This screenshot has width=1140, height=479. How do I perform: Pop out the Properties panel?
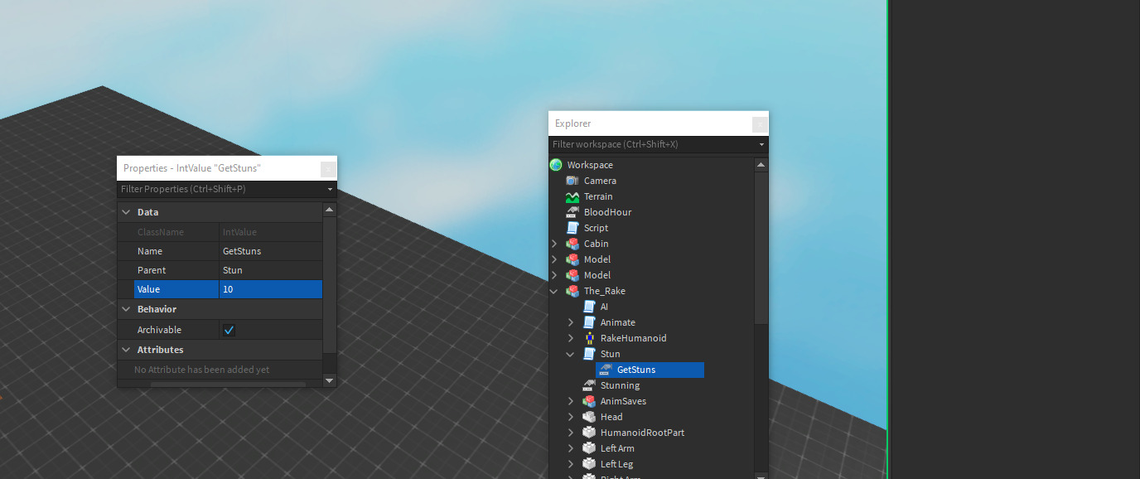pos(328,169)
